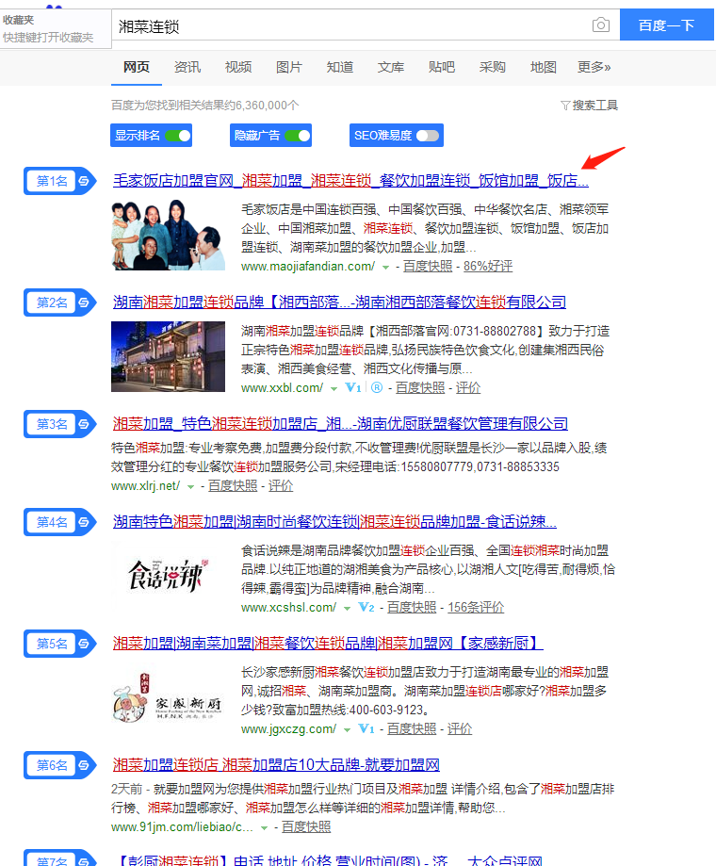
Task: Click the registered ® icon next to xxbl.com
Action: tap(377, 387)
